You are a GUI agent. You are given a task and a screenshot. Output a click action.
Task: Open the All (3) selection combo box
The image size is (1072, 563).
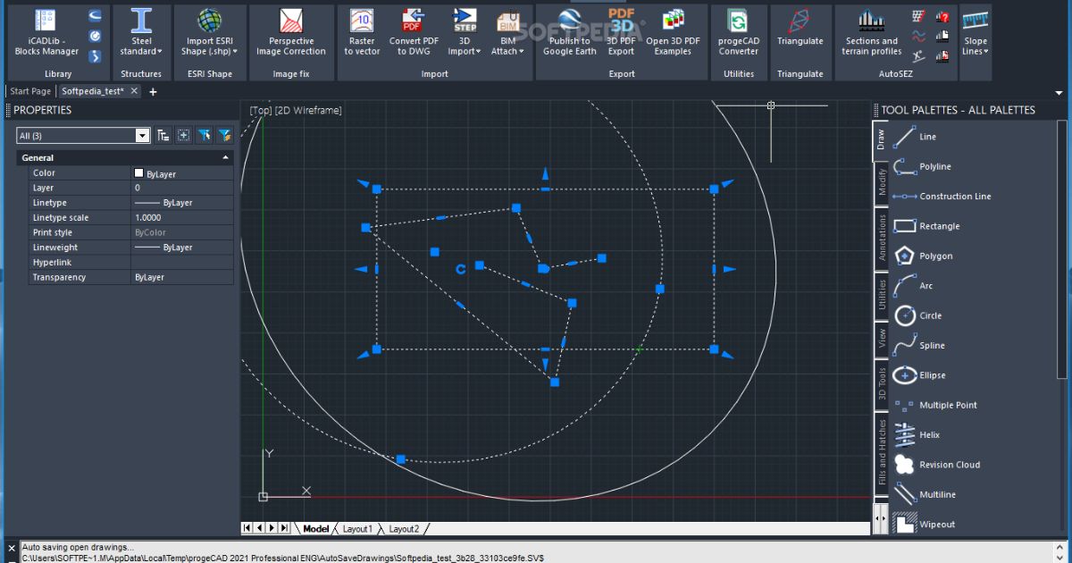[x=83, y=136]
